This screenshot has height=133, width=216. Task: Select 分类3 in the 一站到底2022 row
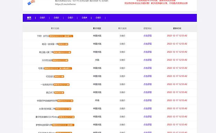coord(122,84)
